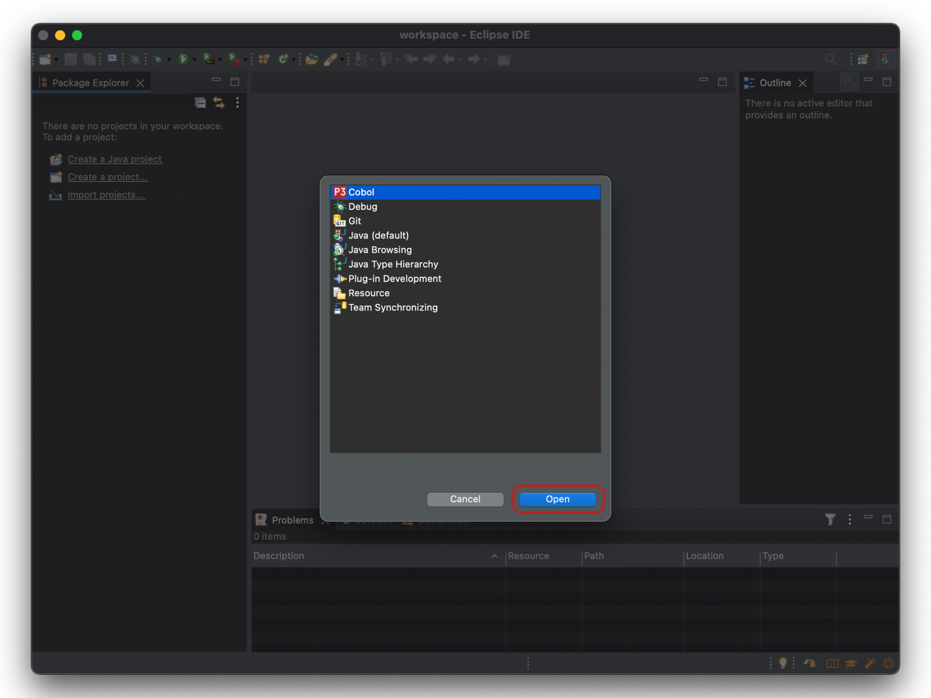The height and width of the screenshot is (698, 931).
Task: Click the Forward navigation arrow
Action: [474, 59]
